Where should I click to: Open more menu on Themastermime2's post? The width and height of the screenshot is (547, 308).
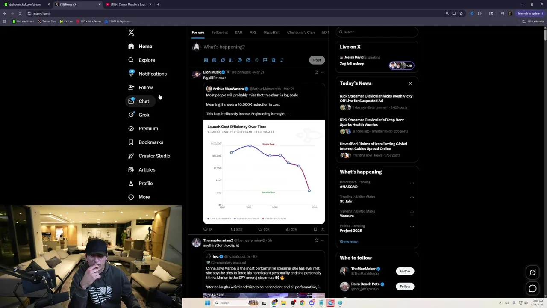[x=323, y=240]
